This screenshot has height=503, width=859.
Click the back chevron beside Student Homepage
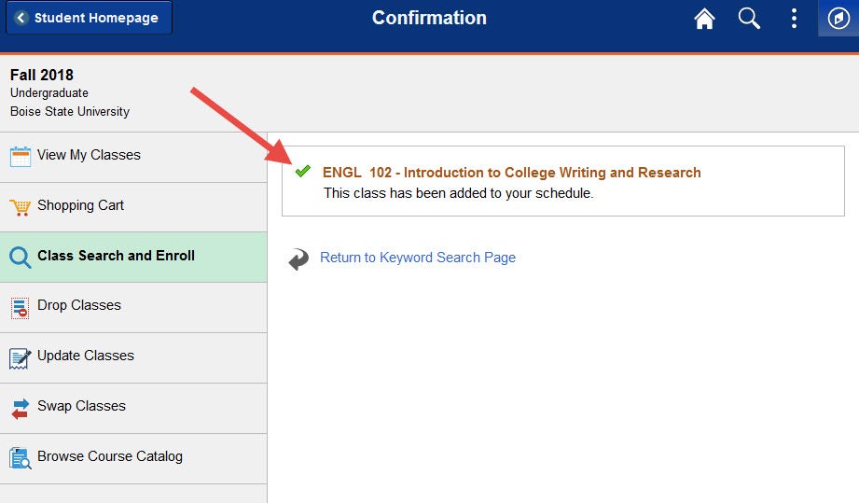tap(21, 18)
